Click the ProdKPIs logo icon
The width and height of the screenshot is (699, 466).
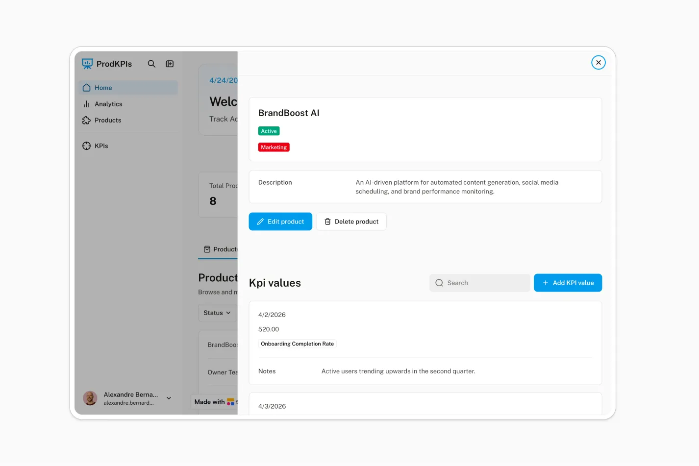pos(87,64)
